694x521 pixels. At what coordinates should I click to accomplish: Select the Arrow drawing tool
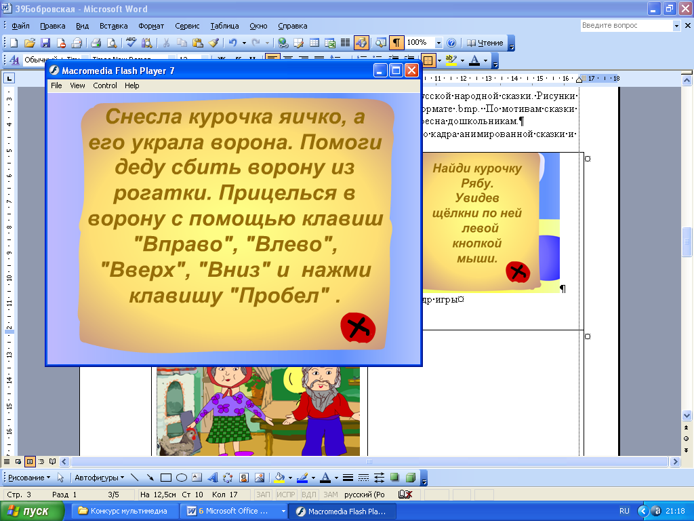click(x=150, y=478)
